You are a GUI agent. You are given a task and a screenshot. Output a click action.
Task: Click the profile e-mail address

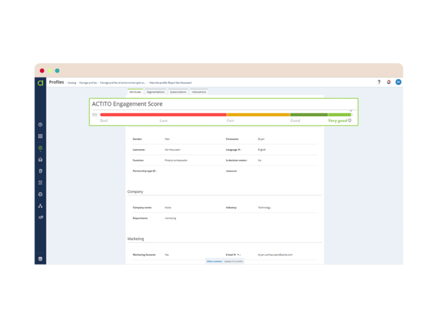(x=275, y=254)
